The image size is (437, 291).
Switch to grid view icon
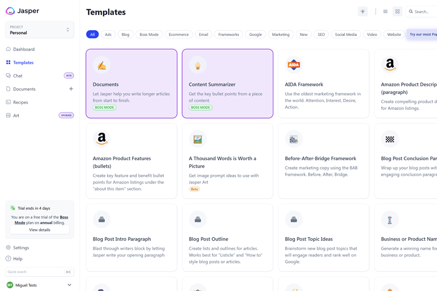coord(397,11)
